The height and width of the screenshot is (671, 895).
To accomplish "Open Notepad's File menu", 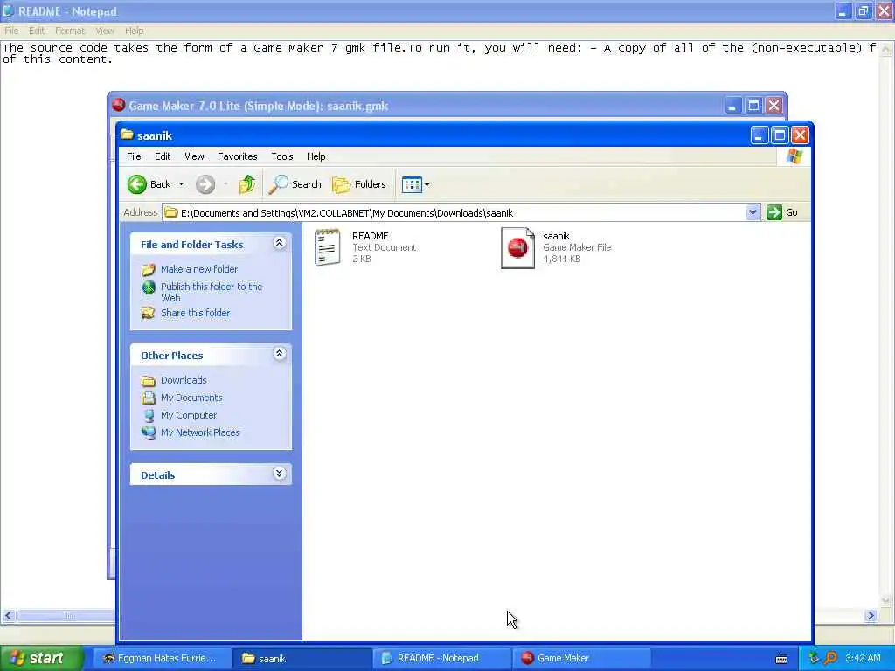I will point(11,31).
